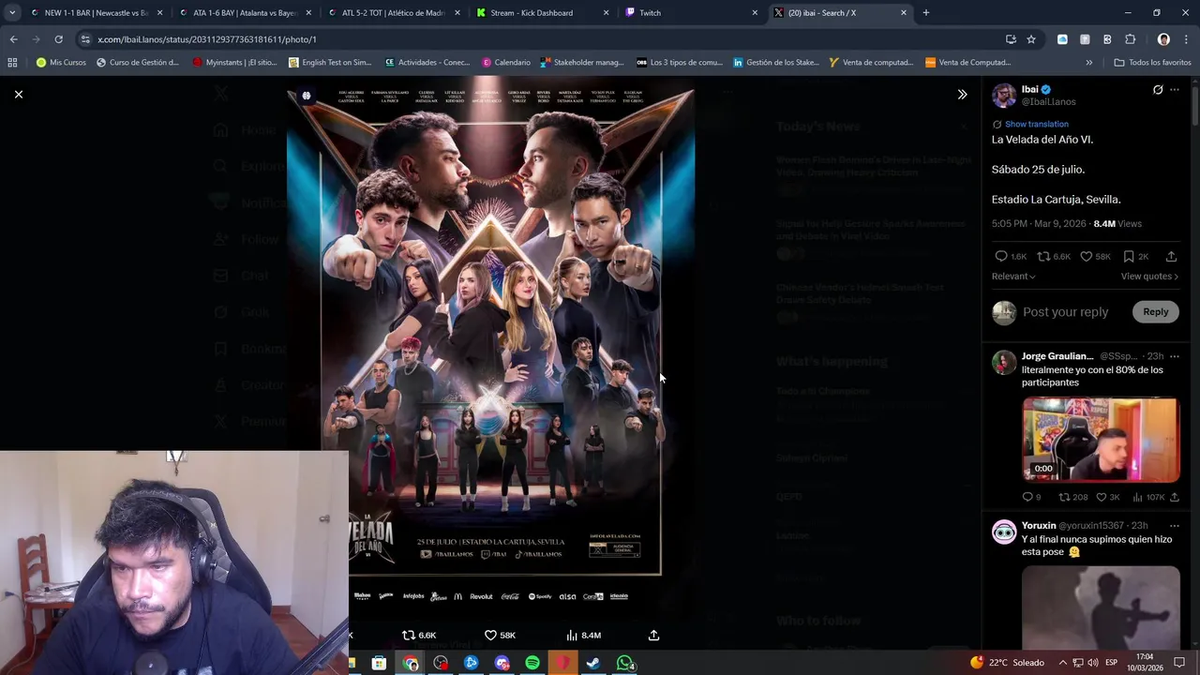Viewport: 1200px width, 675px height.
Task: Click the install app icon in address bar
Action: 1011,39
